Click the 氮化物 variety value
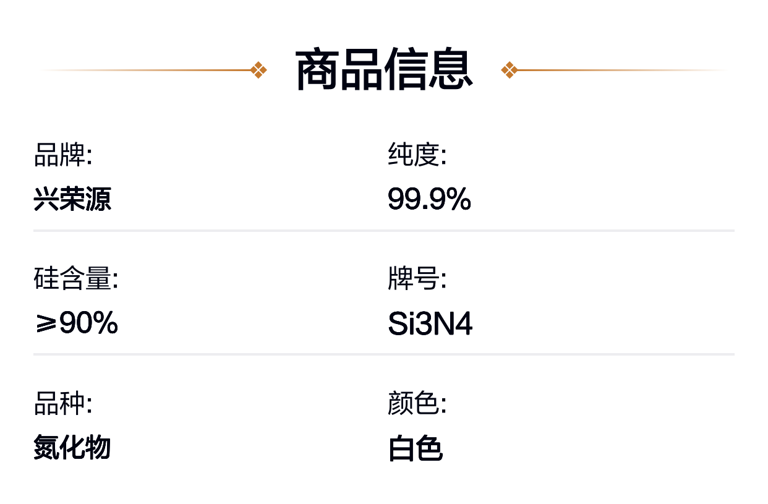 click(x=72, y=448)
